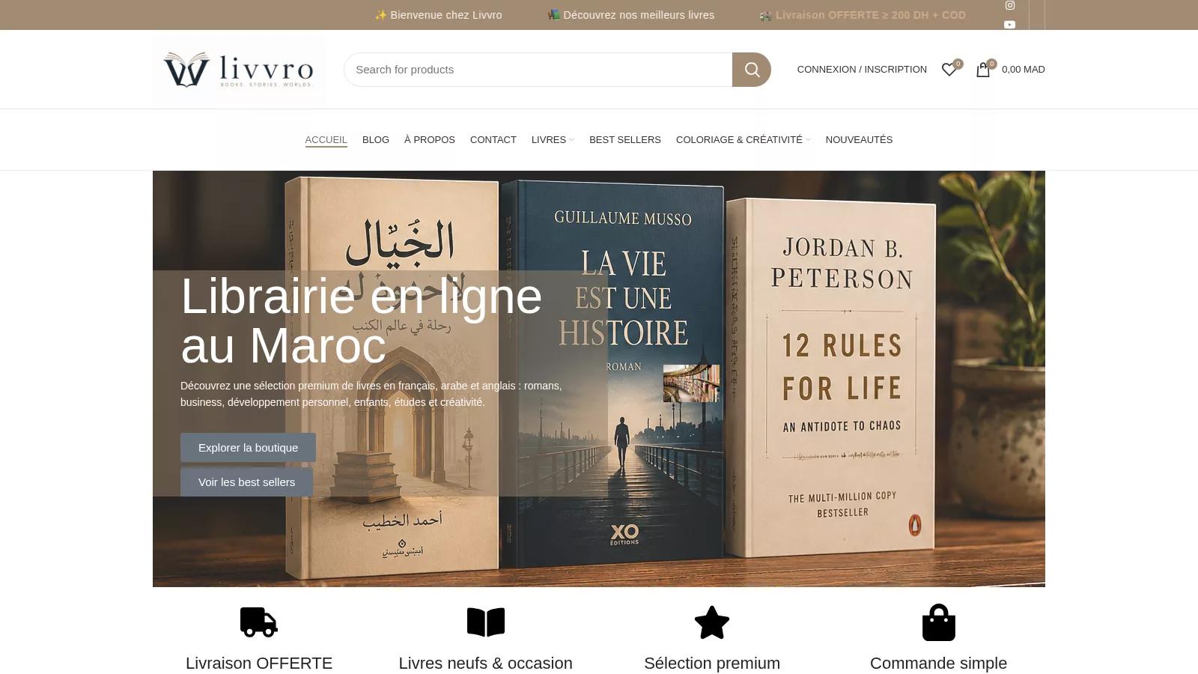Focus the Search for products field
The height and width of the screenshot is (674, 1198).
(538, 70)
